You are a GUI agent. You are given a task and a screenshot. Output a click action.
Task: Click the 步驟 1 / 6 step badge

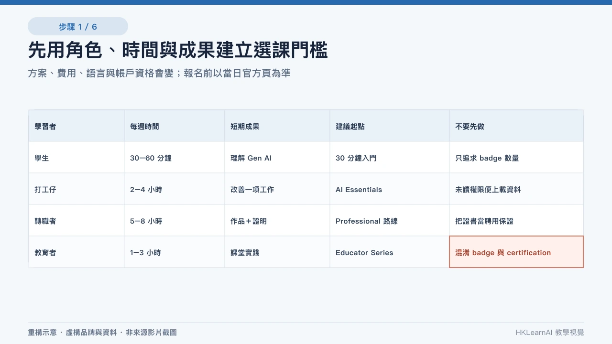(x=78, y=26)
